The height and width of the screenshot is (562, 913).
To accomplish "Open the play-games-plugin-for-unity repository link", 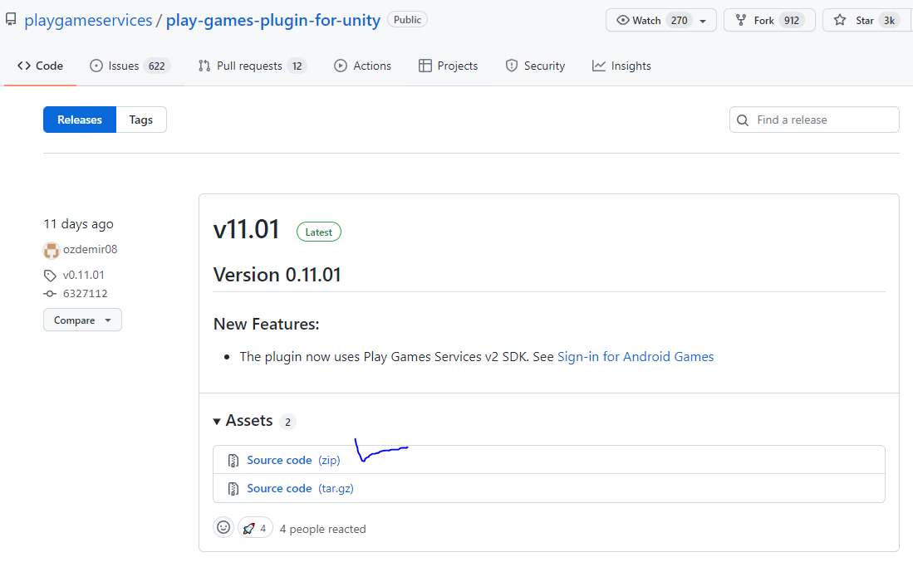I will pos(273,21).
